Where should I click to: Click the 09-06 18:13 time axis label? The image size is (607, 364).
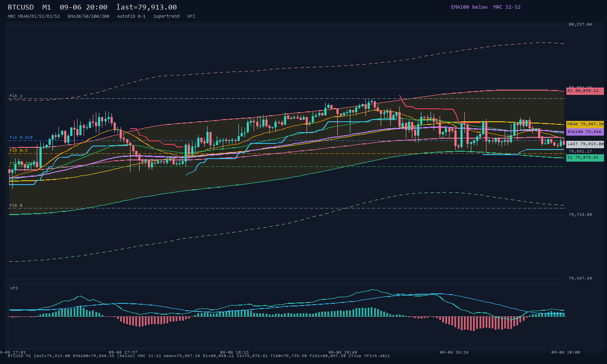[235, 352]
